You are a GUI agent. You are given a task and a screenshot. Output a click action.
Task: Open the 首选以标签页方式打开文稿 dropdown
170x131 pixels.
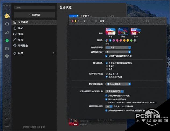tap(114, 92)
